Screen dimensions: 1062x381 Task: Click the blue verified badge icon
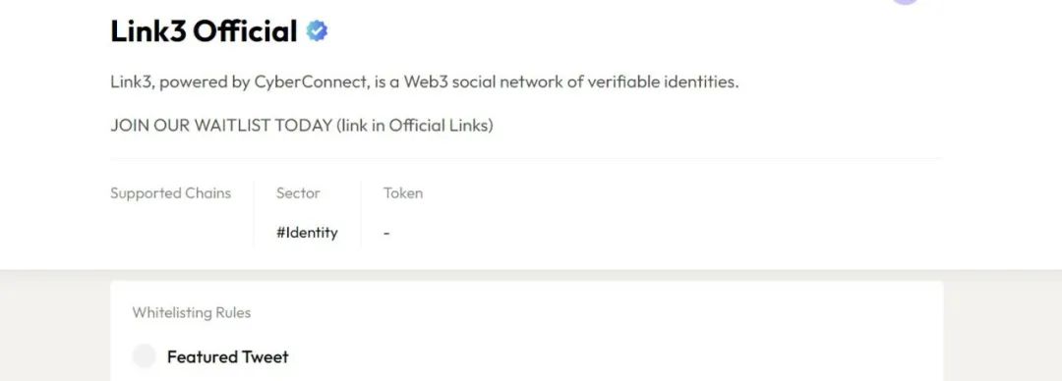click(317, 31)
